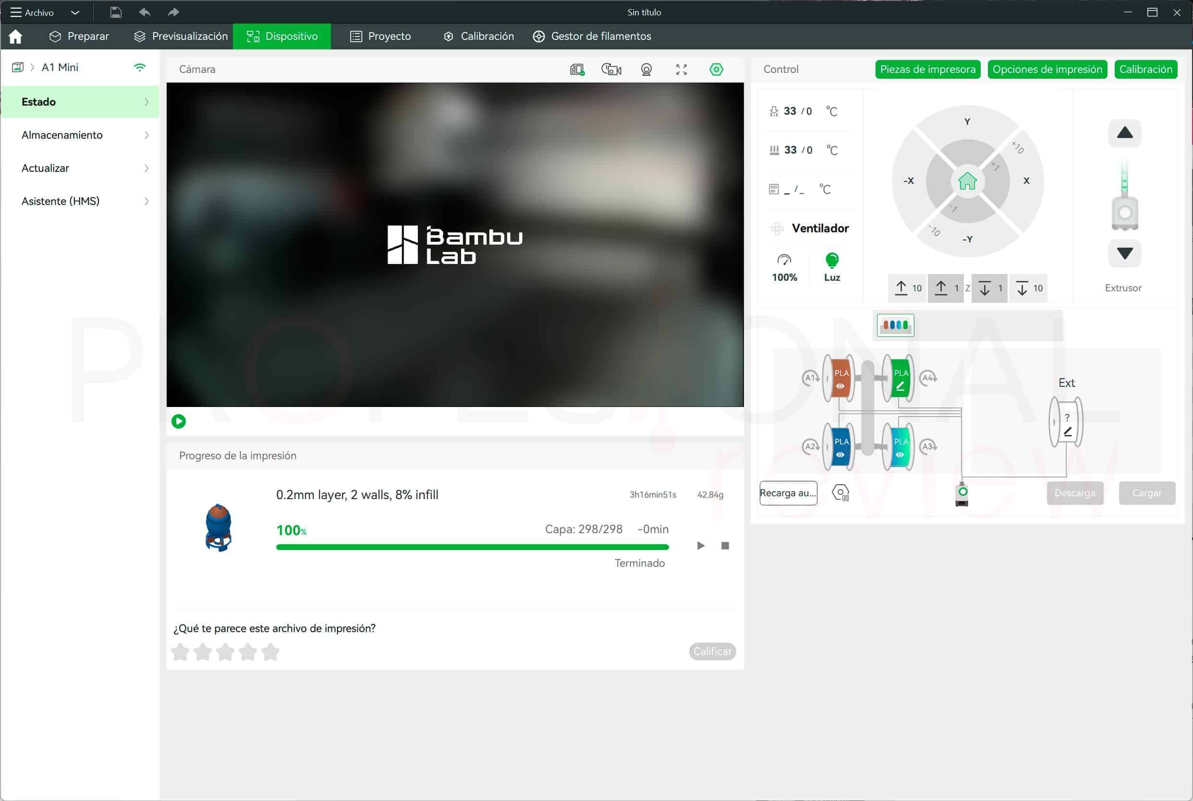
Task: Click the redo arrow icon
Action: click(173, 12)
